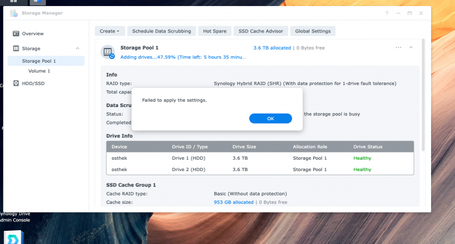Click Schedule Data Scrubbing button
Viewport: 455px width, 244px height.
tap(162, 31)
